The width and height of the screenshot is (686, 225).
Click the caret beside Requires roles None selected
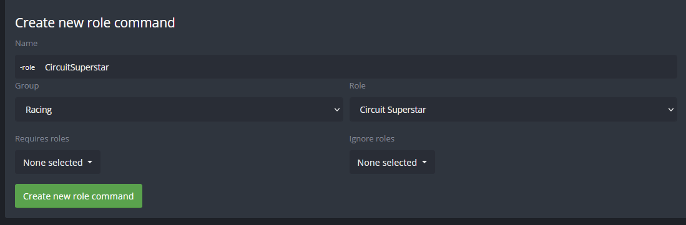click(90, 162)
